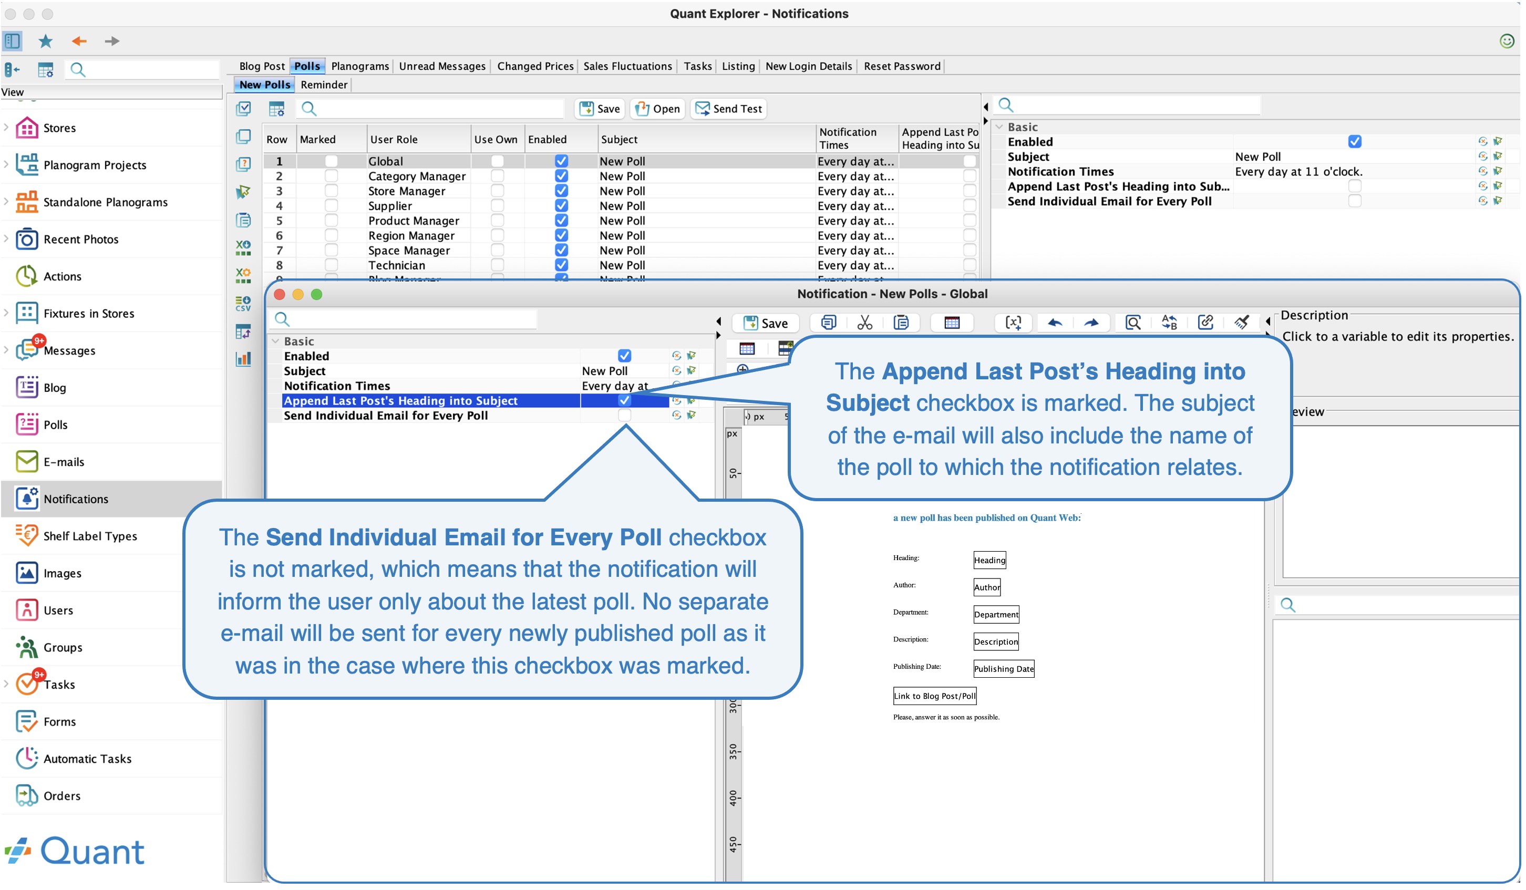Toggle Enabled checkbox for Category Manager row

[x=561, y=176]
